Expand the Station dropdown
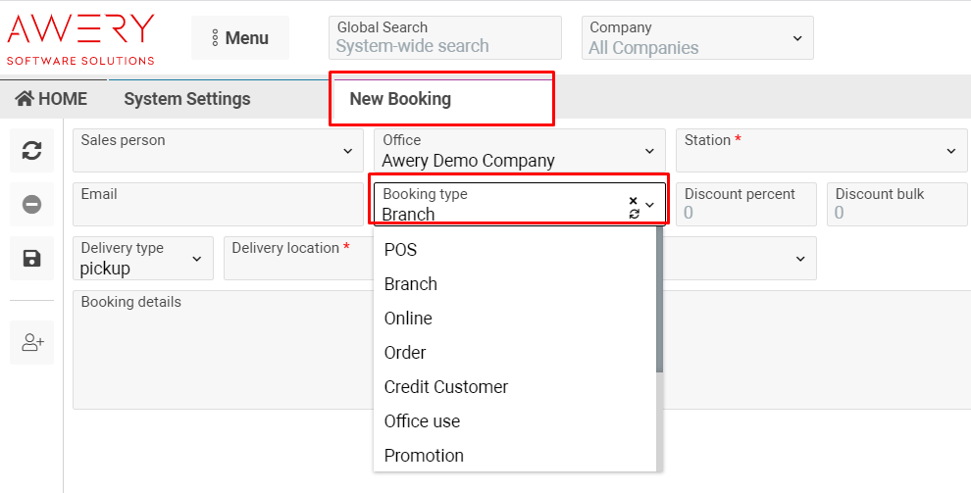 coord(820,150)
